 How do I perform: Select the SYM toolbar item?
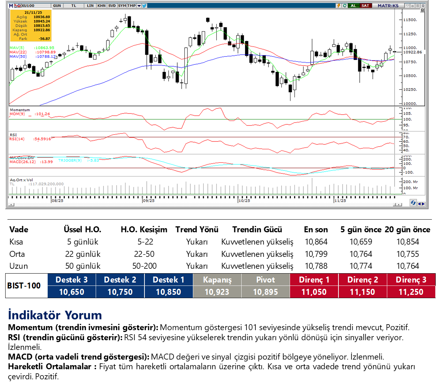click(122, 6)
